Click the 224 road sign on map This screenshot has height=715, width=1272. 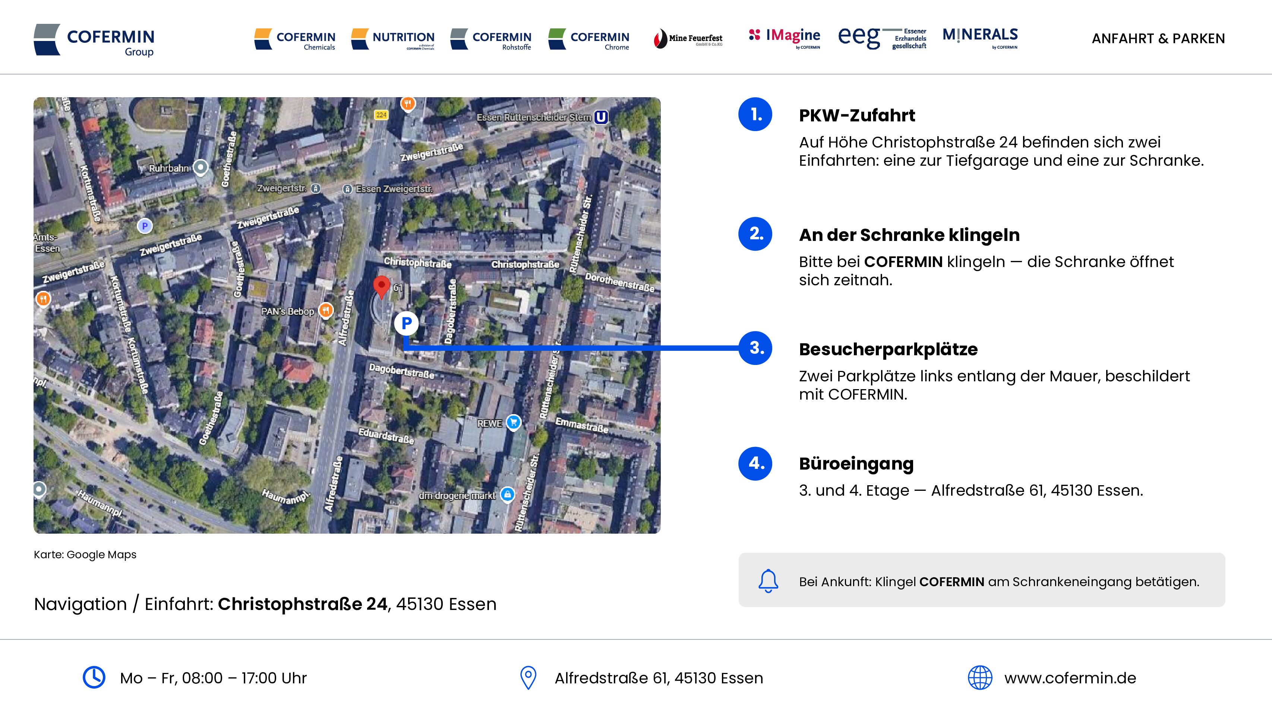pyautogui.click(x=381, y=115)
